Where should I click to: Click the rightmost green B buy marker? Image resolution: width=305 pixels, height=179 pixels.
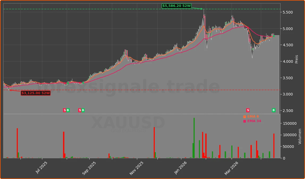click(x=274, y=110)
